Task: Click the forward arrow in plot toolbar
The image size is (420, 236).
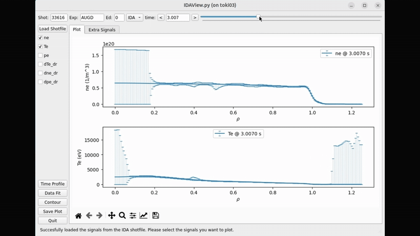Action: coord(99,216)
